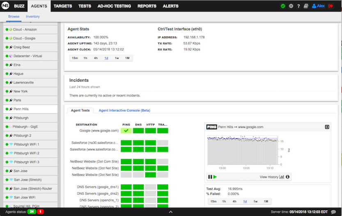Select the Lawrenceville agent
Screen dimensions: 342x216
pos(30,83)
